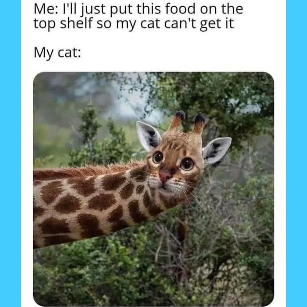Click the "My cat:" caption text
This screenshot has height=307, width=307.
57,53
